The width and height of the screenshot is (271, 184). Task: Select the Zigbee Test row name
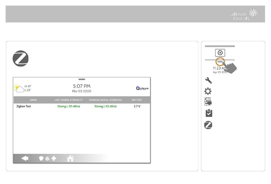(x=24, y=106)
